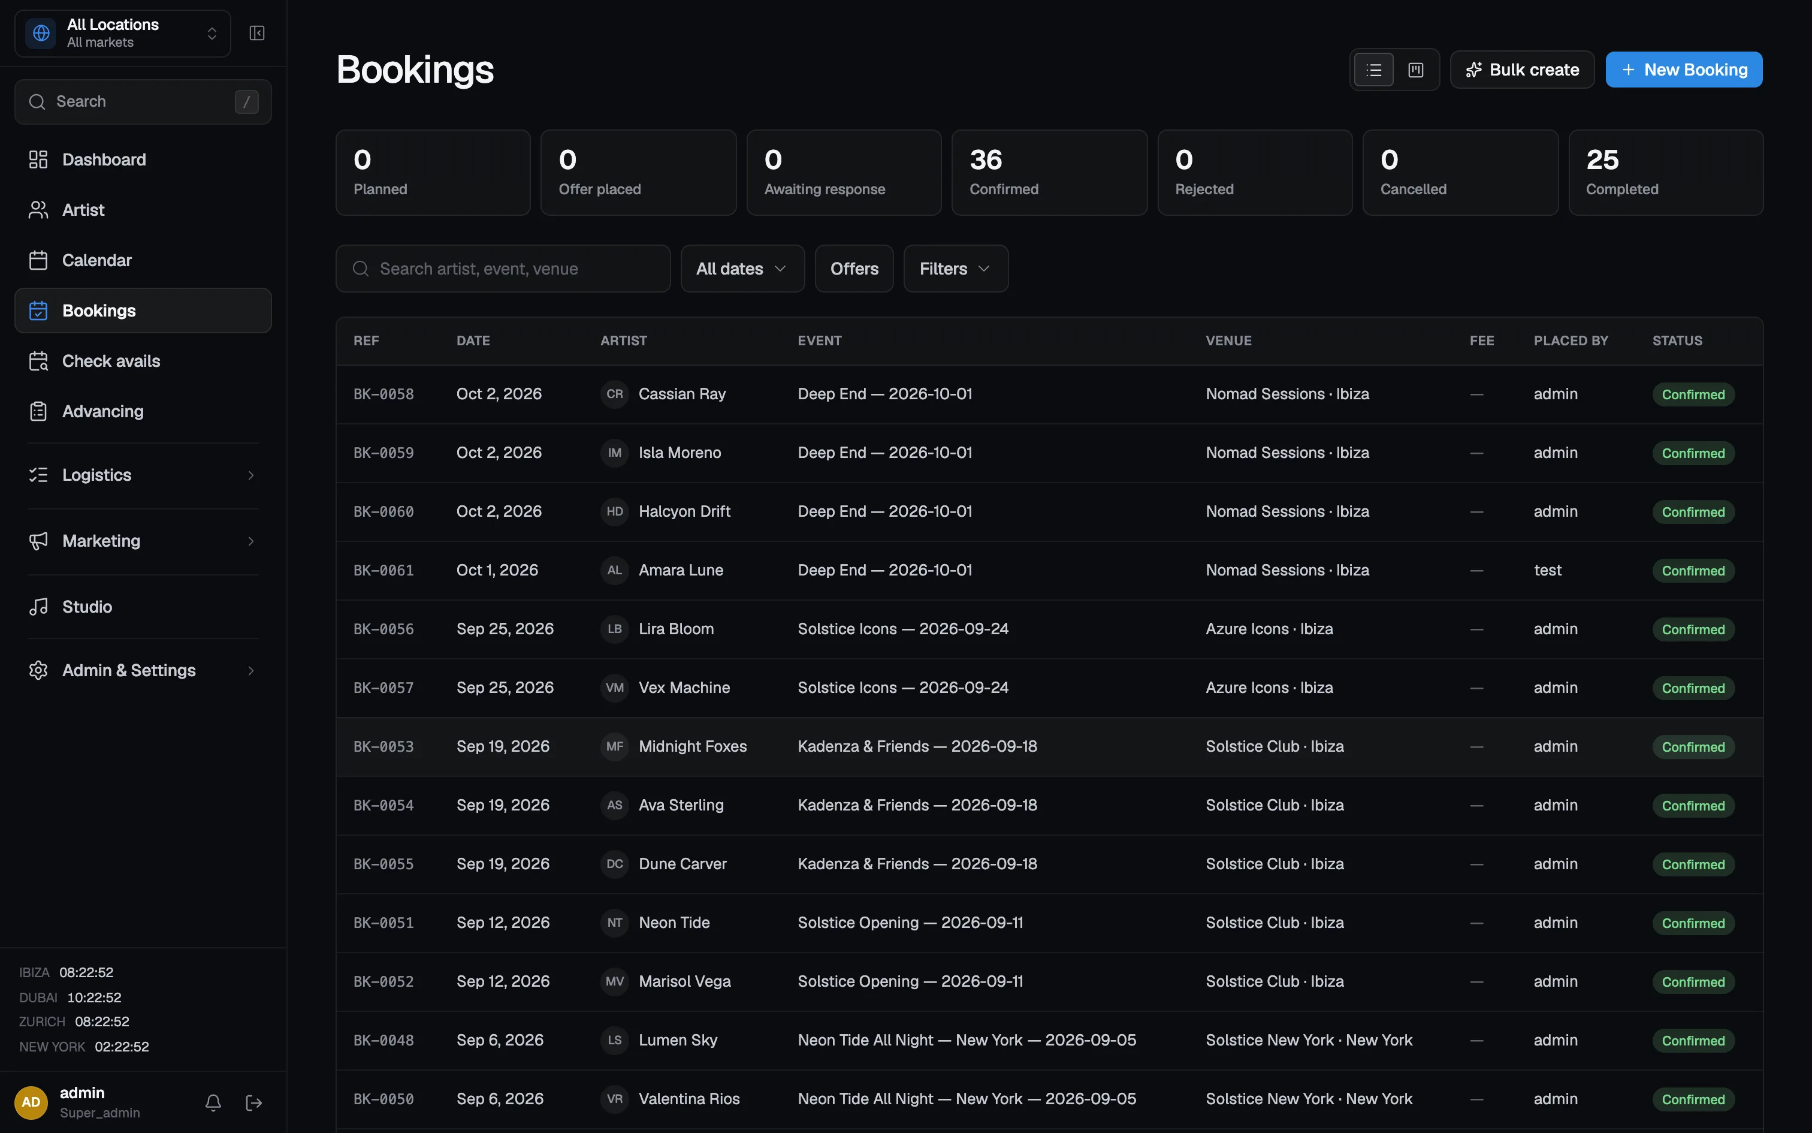The width and height of the screenshot is (1812, 1133).
Task: Click the Artist people icon
Action: click(38, 210)
